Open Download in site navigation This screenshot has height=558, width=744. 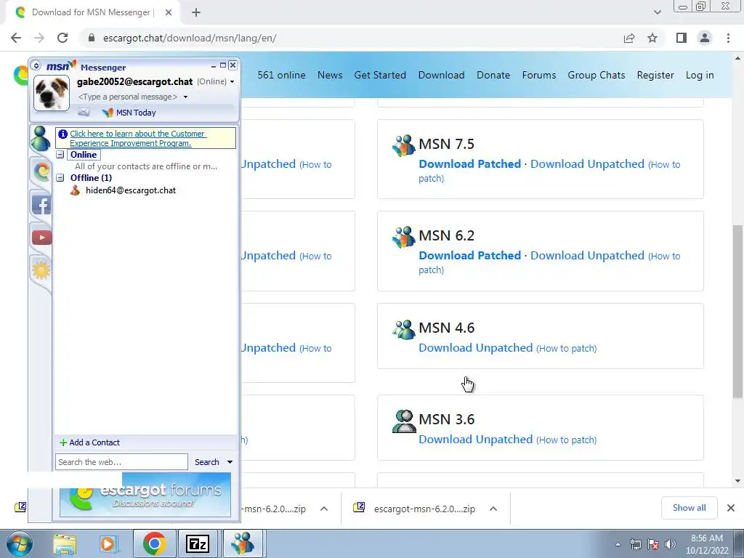(441, 75)
